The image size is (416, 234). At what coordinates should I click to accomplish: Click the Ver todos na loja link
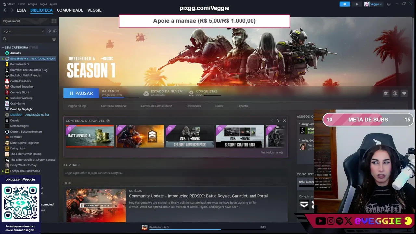(x=272, y=152)
